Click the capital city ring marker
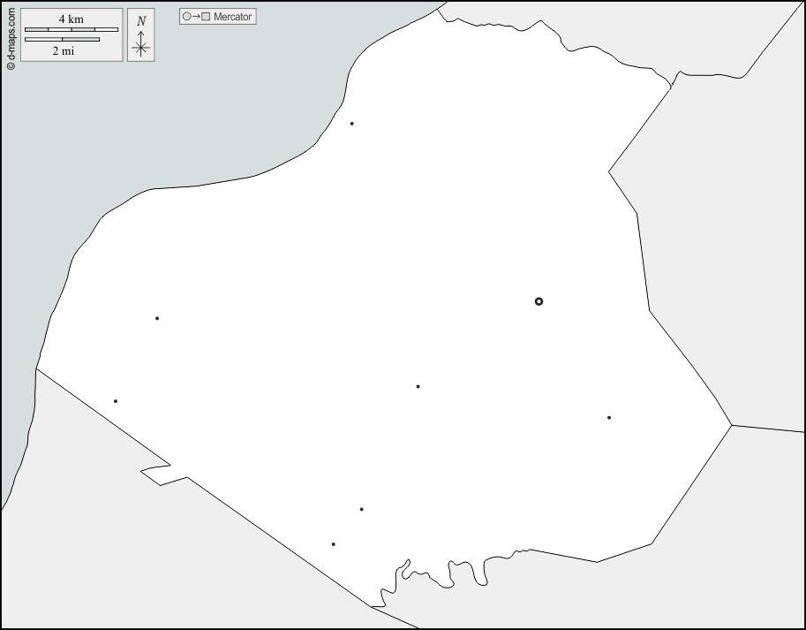Image resolution: width=806 pixels, height=630 pixels. coord(539,301)
